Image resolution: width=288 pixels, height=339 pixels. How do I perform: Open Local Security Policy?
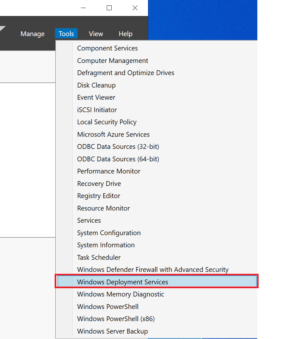tap(107, 122)
